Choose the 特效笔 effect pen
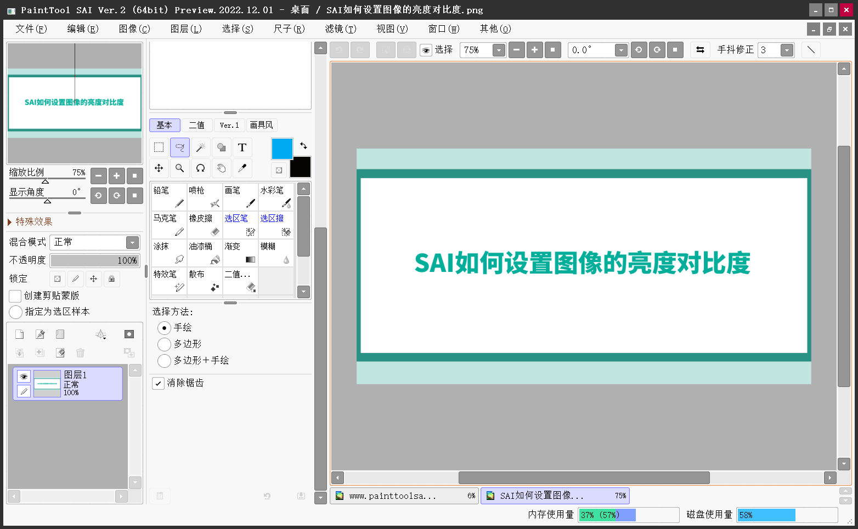This screenshot has height=529, width=858. pos(169,281)
